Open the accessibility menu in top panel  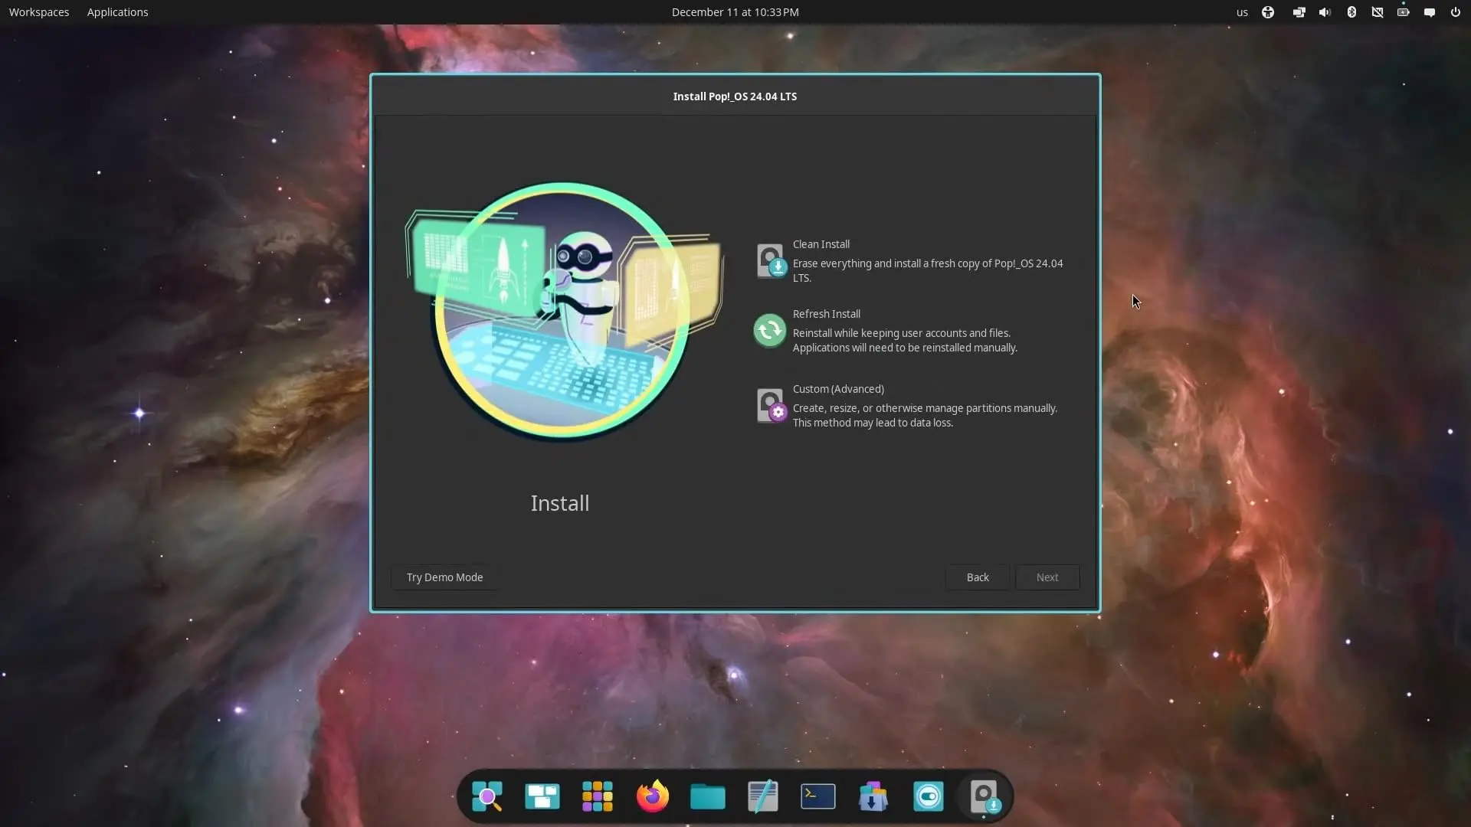tap(1268, 12)
